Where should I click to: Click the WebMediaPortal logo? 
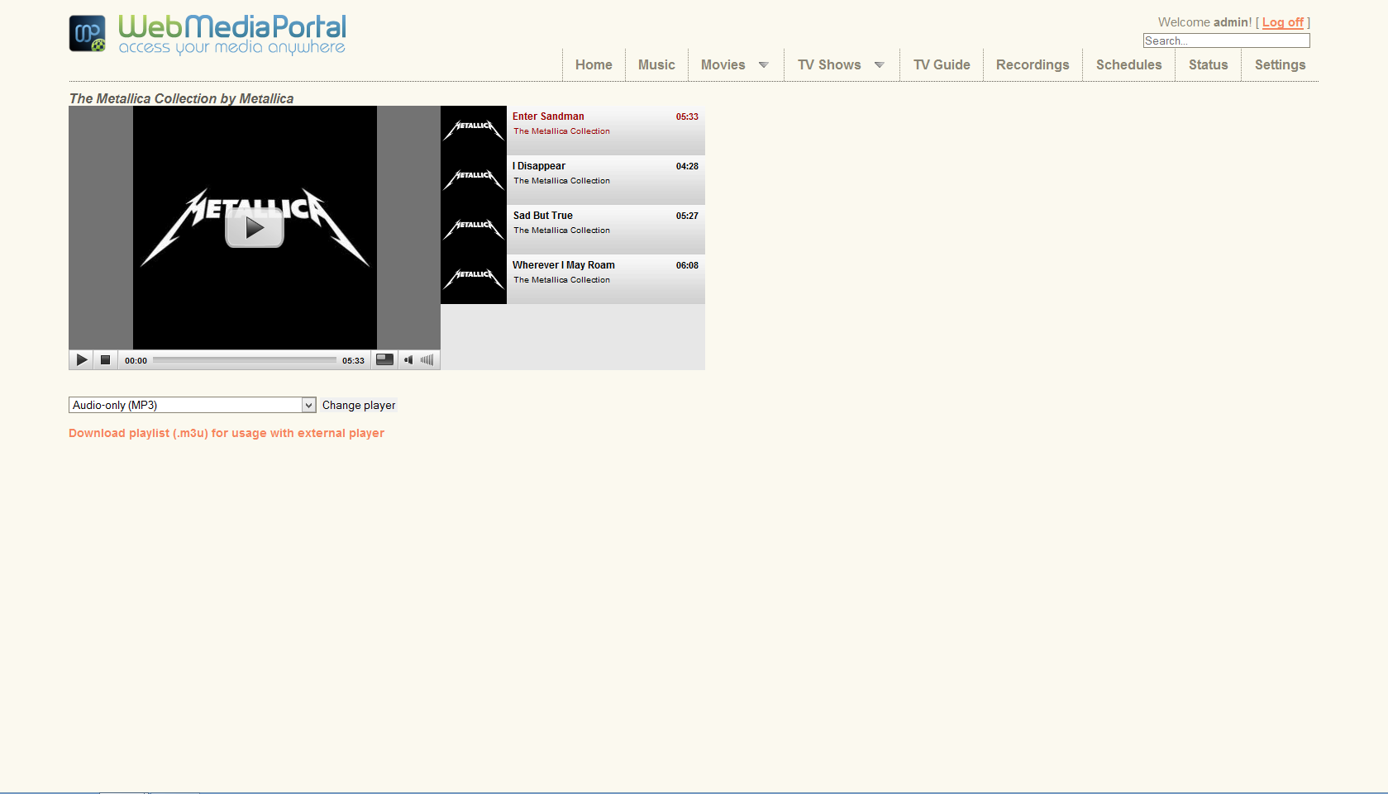pos(207,35)
